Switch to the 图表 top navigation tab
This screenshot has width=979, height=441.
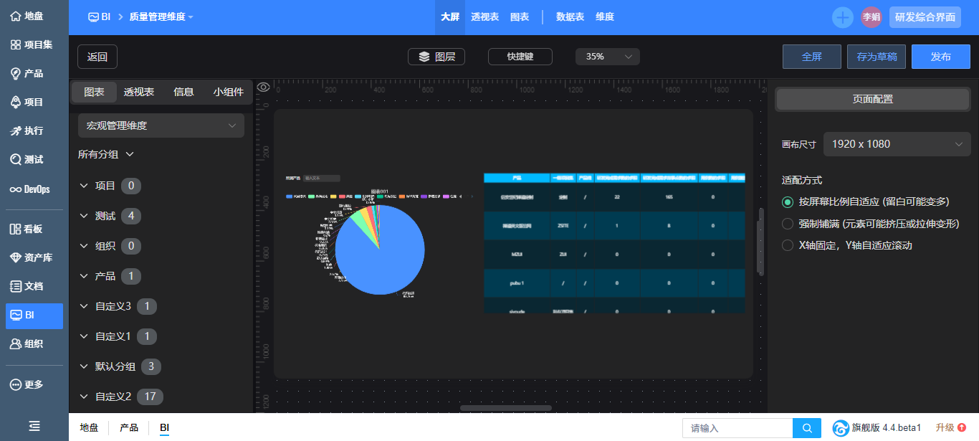[520, 17]
